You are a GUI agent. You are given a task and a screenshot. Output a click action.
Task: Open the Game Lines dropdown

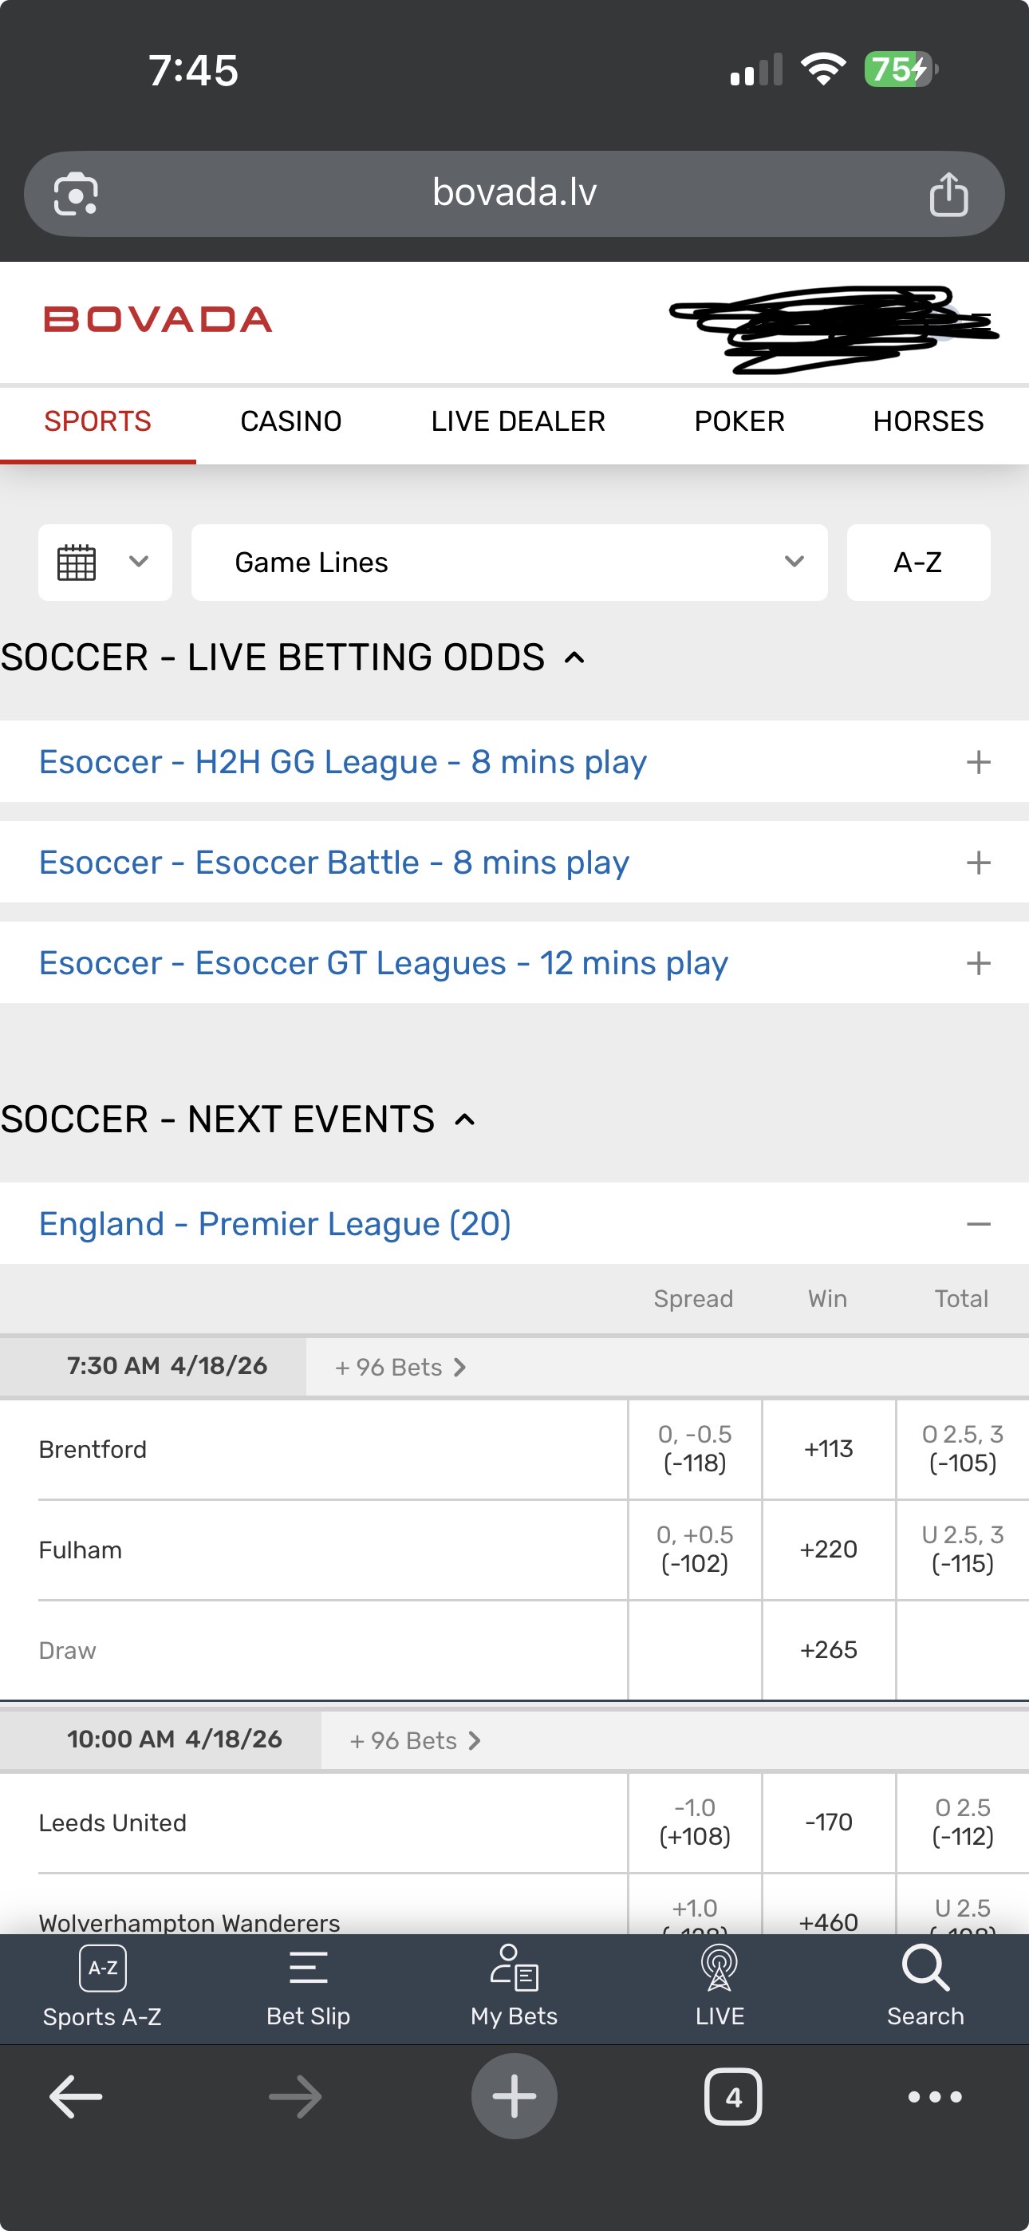(x=509, y=562)
